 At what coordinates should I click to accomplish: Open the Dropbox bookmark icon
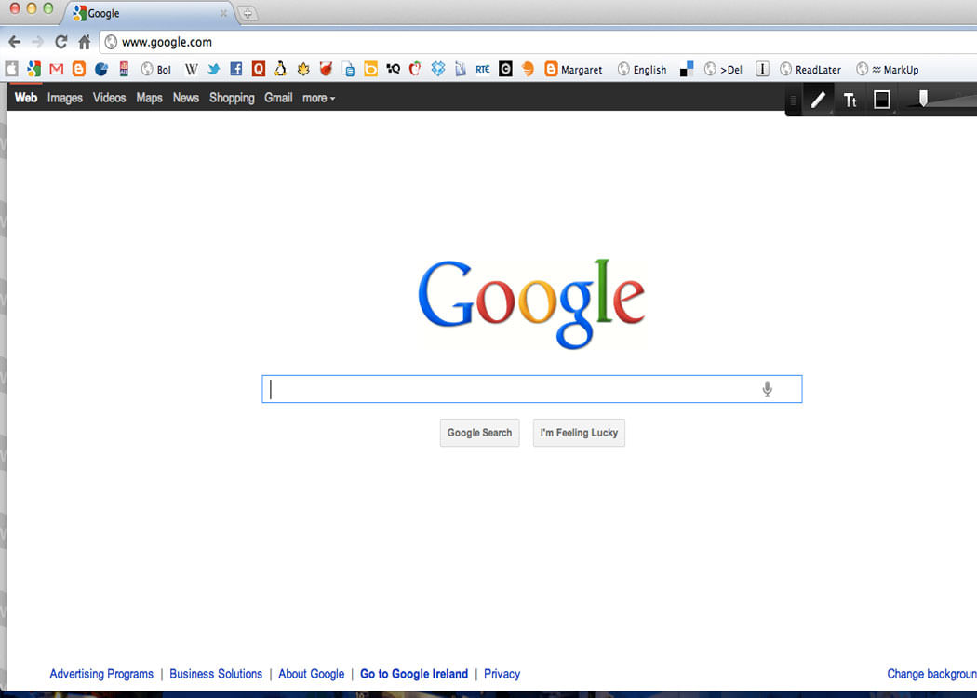[x=437, y=69]
